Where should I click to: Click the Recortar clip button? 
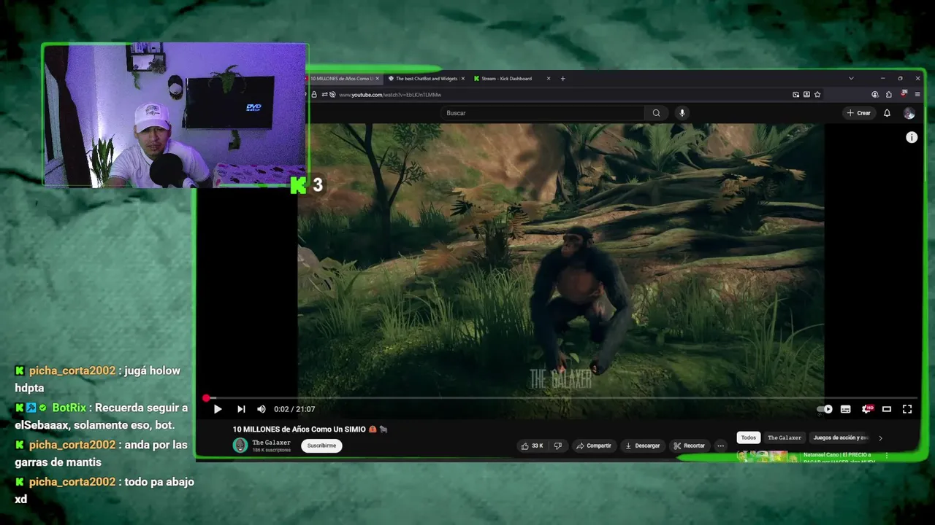pyautogui.click(x=690, y=446)
